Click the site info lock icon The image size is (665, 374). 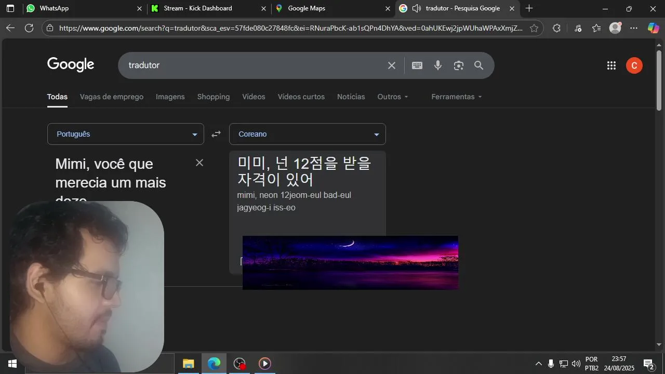pyautogui.click(x=50, y=28)
